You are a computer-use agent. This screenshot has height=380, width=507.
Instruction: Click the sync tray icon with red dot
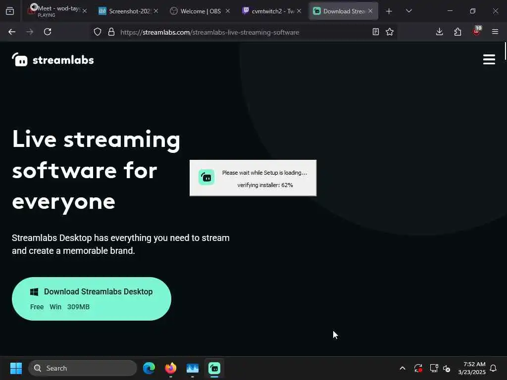(418, 368)
